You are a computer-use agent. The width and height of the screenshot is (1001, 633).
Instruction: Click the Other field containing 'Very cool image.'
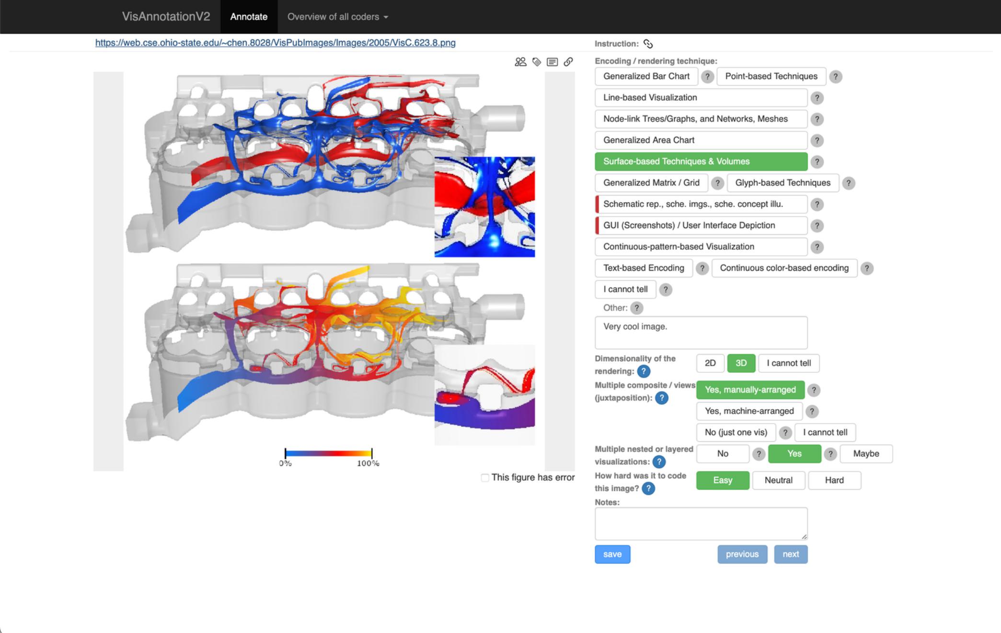point(701,333)
